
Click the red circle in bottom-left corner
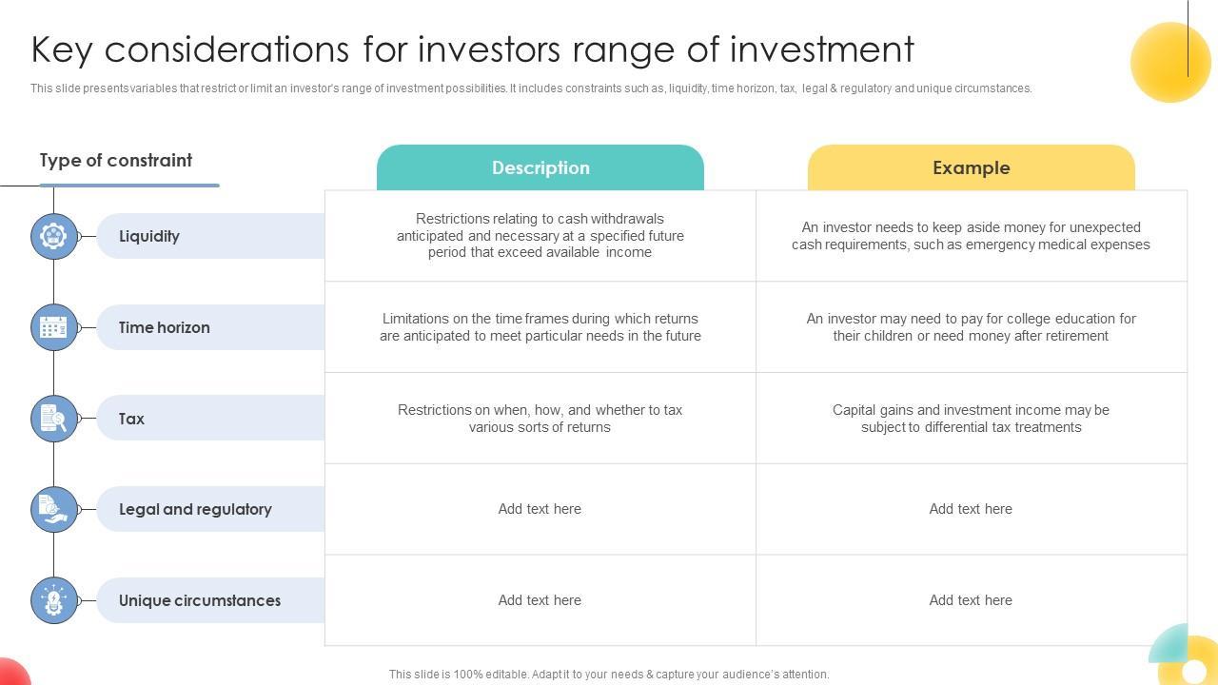click(x=10, y=673)
